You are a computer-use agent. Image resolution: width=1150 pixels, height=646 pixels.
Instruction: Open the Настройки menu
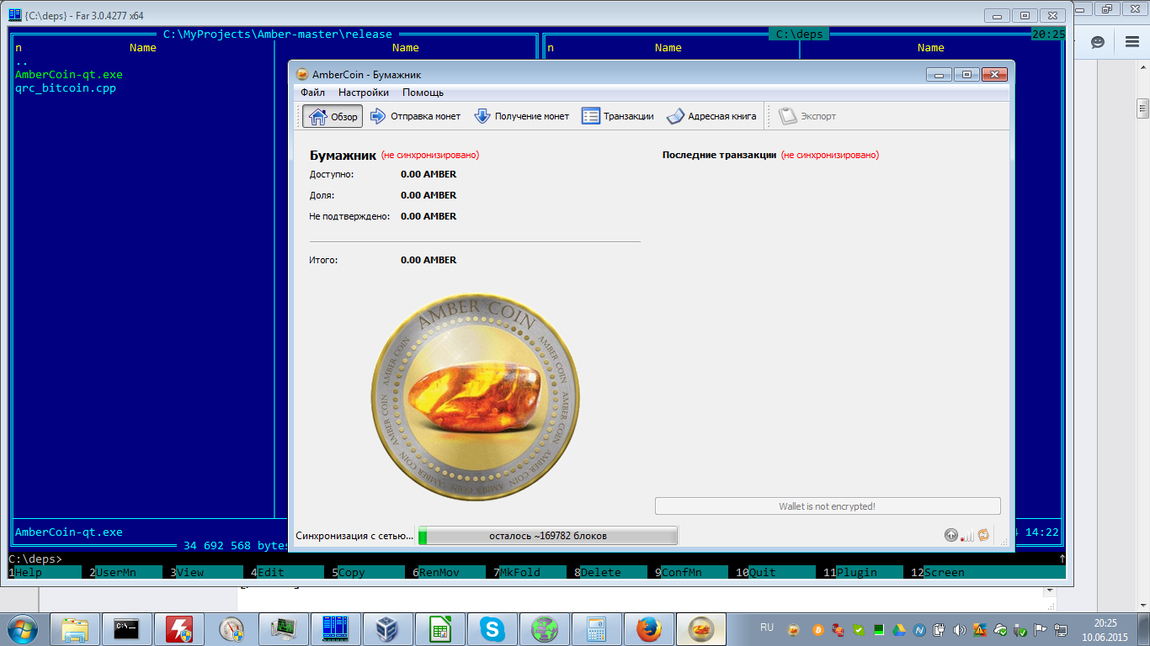[364, 93]
